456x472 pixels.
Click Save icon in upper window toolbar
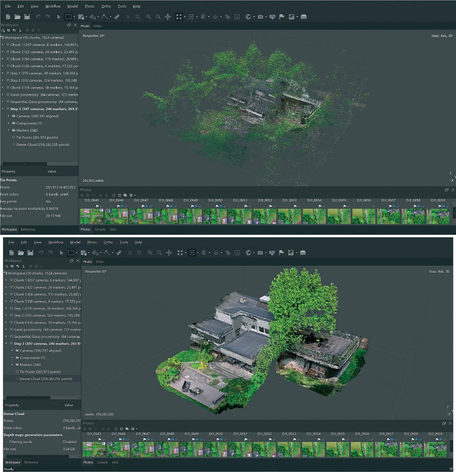point(27,17)
